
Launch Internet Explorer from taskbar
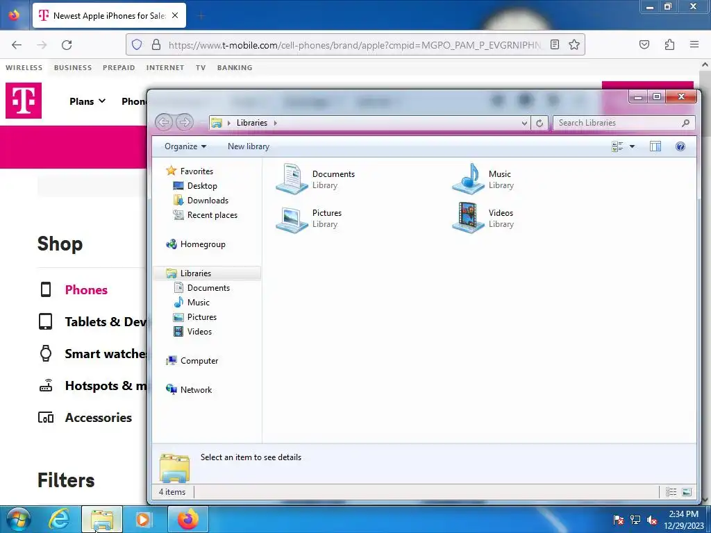pyautogui.click(x=60, y=519)
